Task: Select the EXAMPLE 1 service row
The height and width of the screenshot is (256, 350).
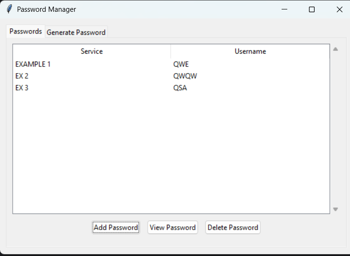Action: 33,64
